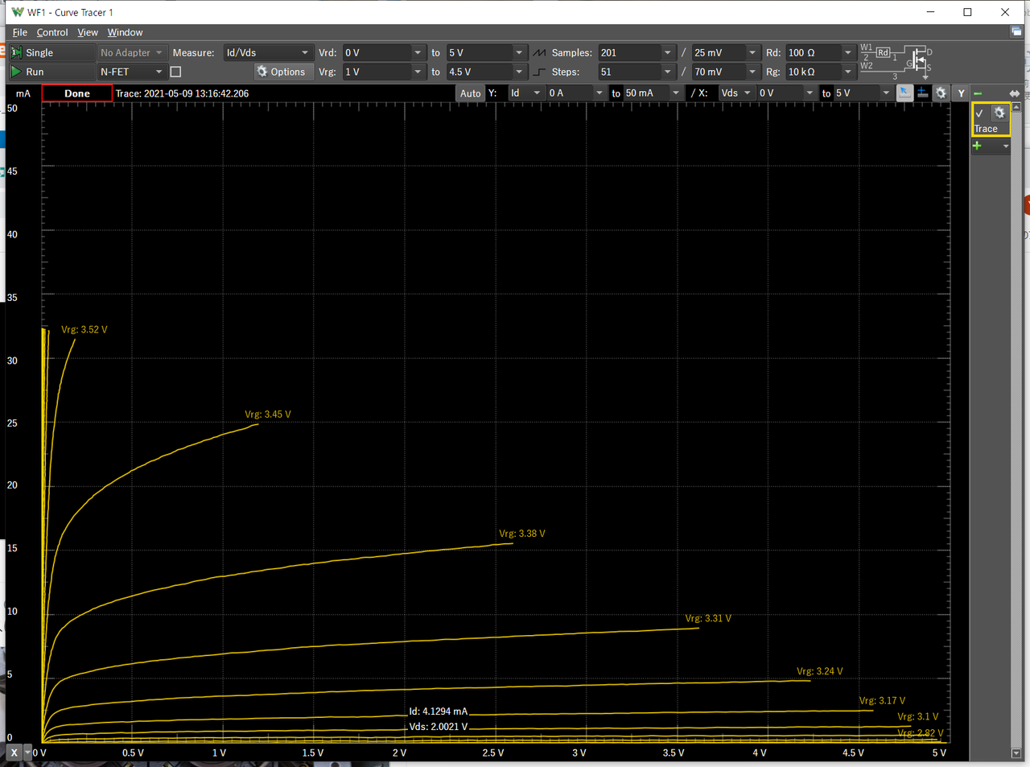
Task: Expand the Measure Id/Vds dropdown
Action: (x=304, y=52)
